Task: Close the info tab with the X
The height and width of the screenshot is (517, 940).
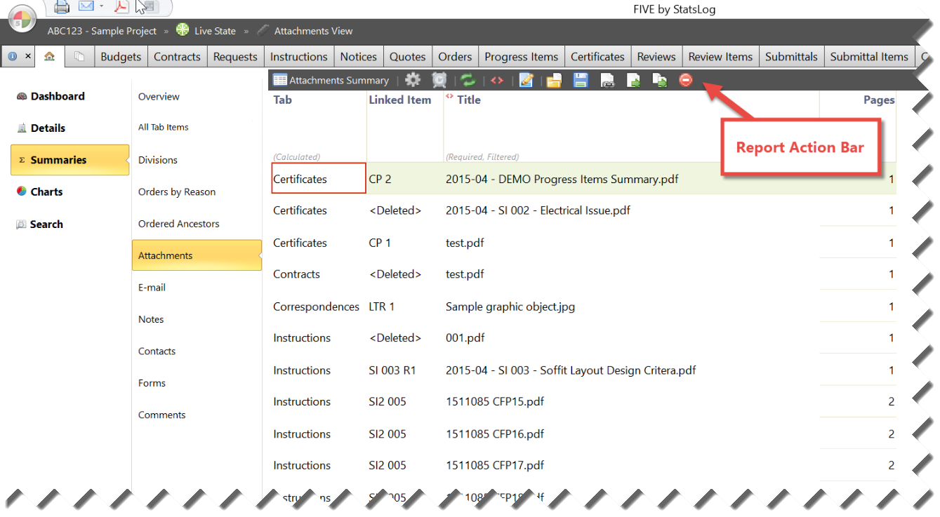Action: (28, 56)
